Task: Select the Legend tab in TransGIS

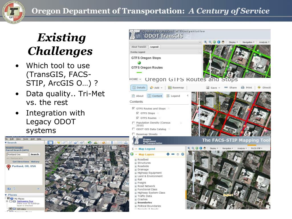Action: tap(154, 47)
